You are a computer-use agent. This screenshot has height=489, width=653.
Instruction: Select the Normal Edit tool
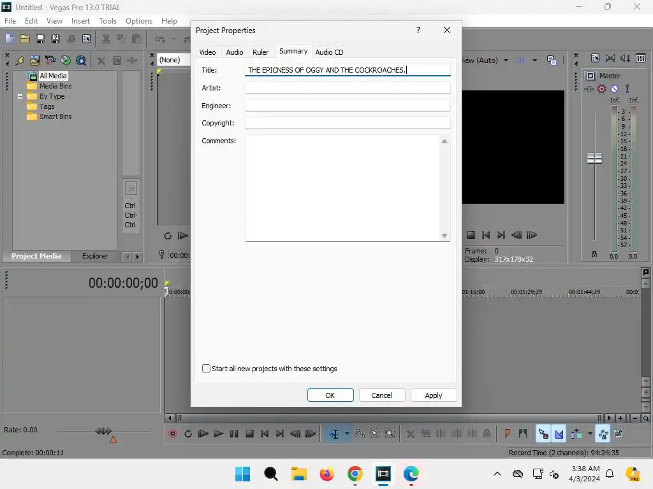(x=334, y=434)
